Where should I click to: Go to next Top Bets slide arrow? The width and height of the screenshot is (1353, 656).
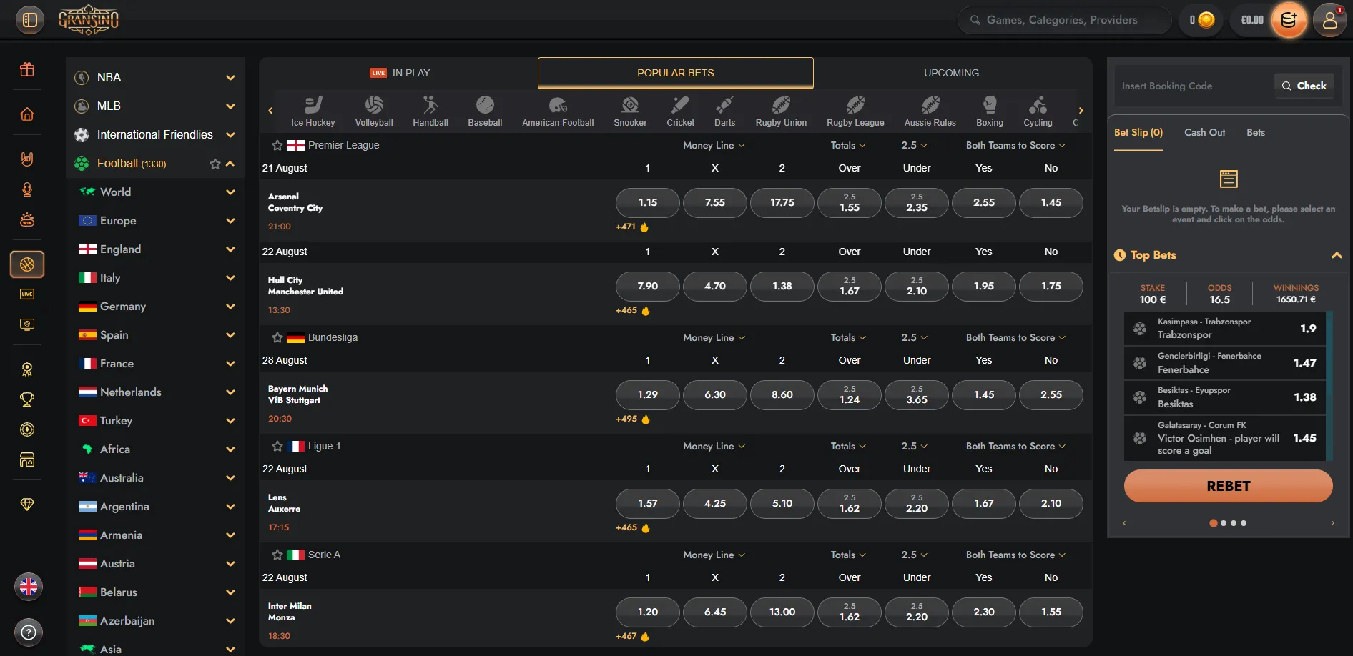1332,523
